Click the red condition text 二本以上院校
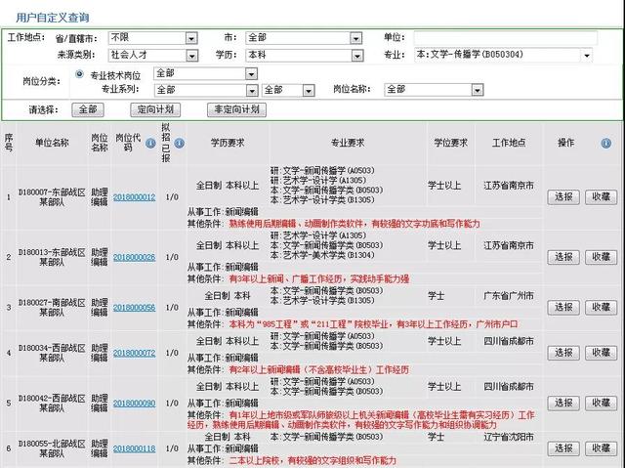 pyautogui.click(x=312, y=461)
